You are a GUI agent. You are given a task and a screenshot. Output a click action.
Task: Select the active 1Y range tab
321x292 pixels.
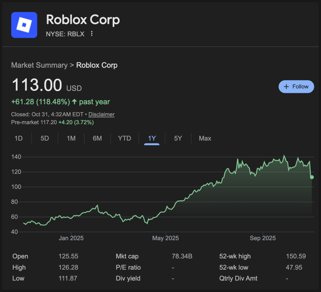152,138
